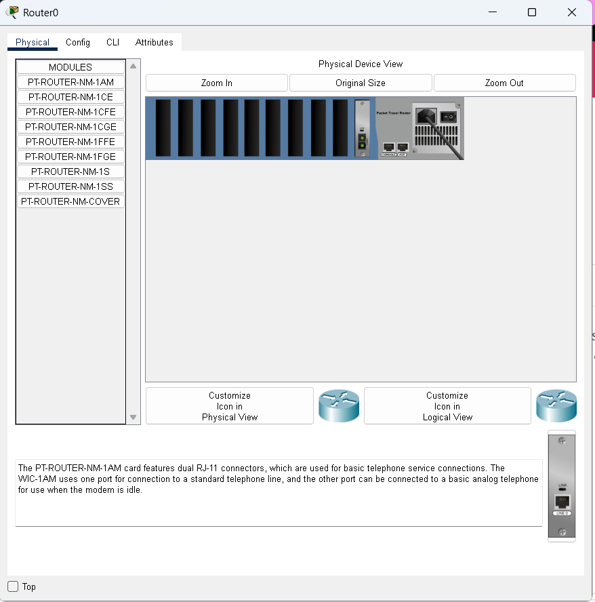Switch to the Config tab
The height and width of the screenshot is (602, 595).
pyautogui.click(x=77, y=42)
